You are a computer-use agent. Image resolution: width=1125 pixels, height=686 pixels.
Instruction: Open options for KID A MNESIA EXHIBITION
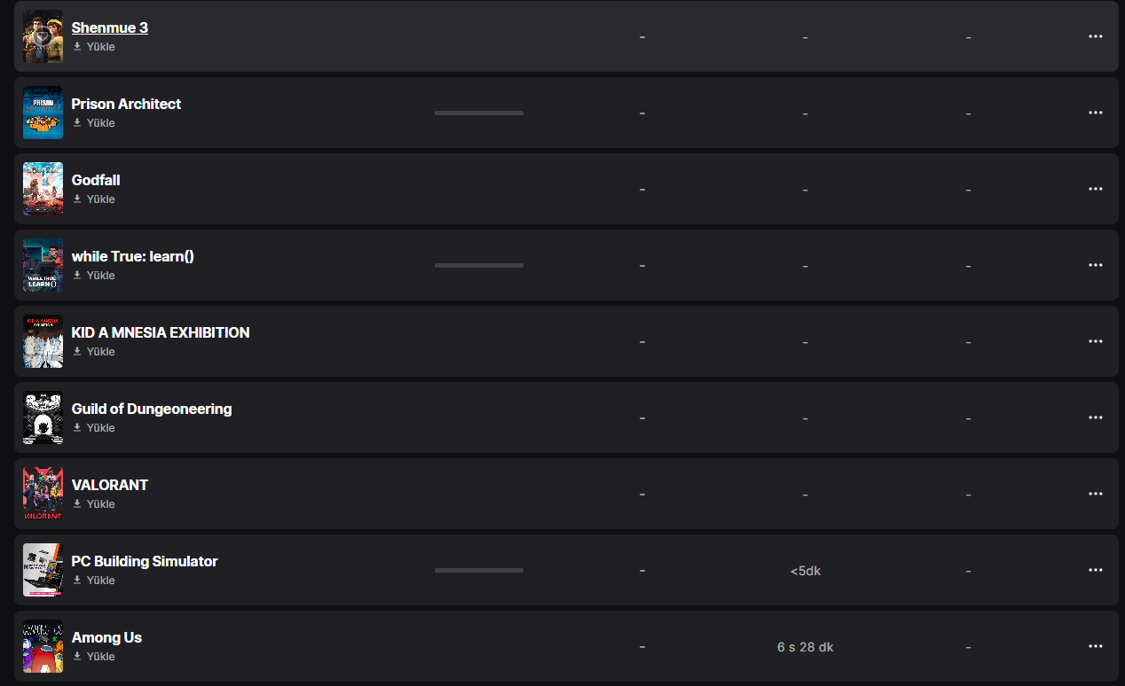click(1095, 341)
